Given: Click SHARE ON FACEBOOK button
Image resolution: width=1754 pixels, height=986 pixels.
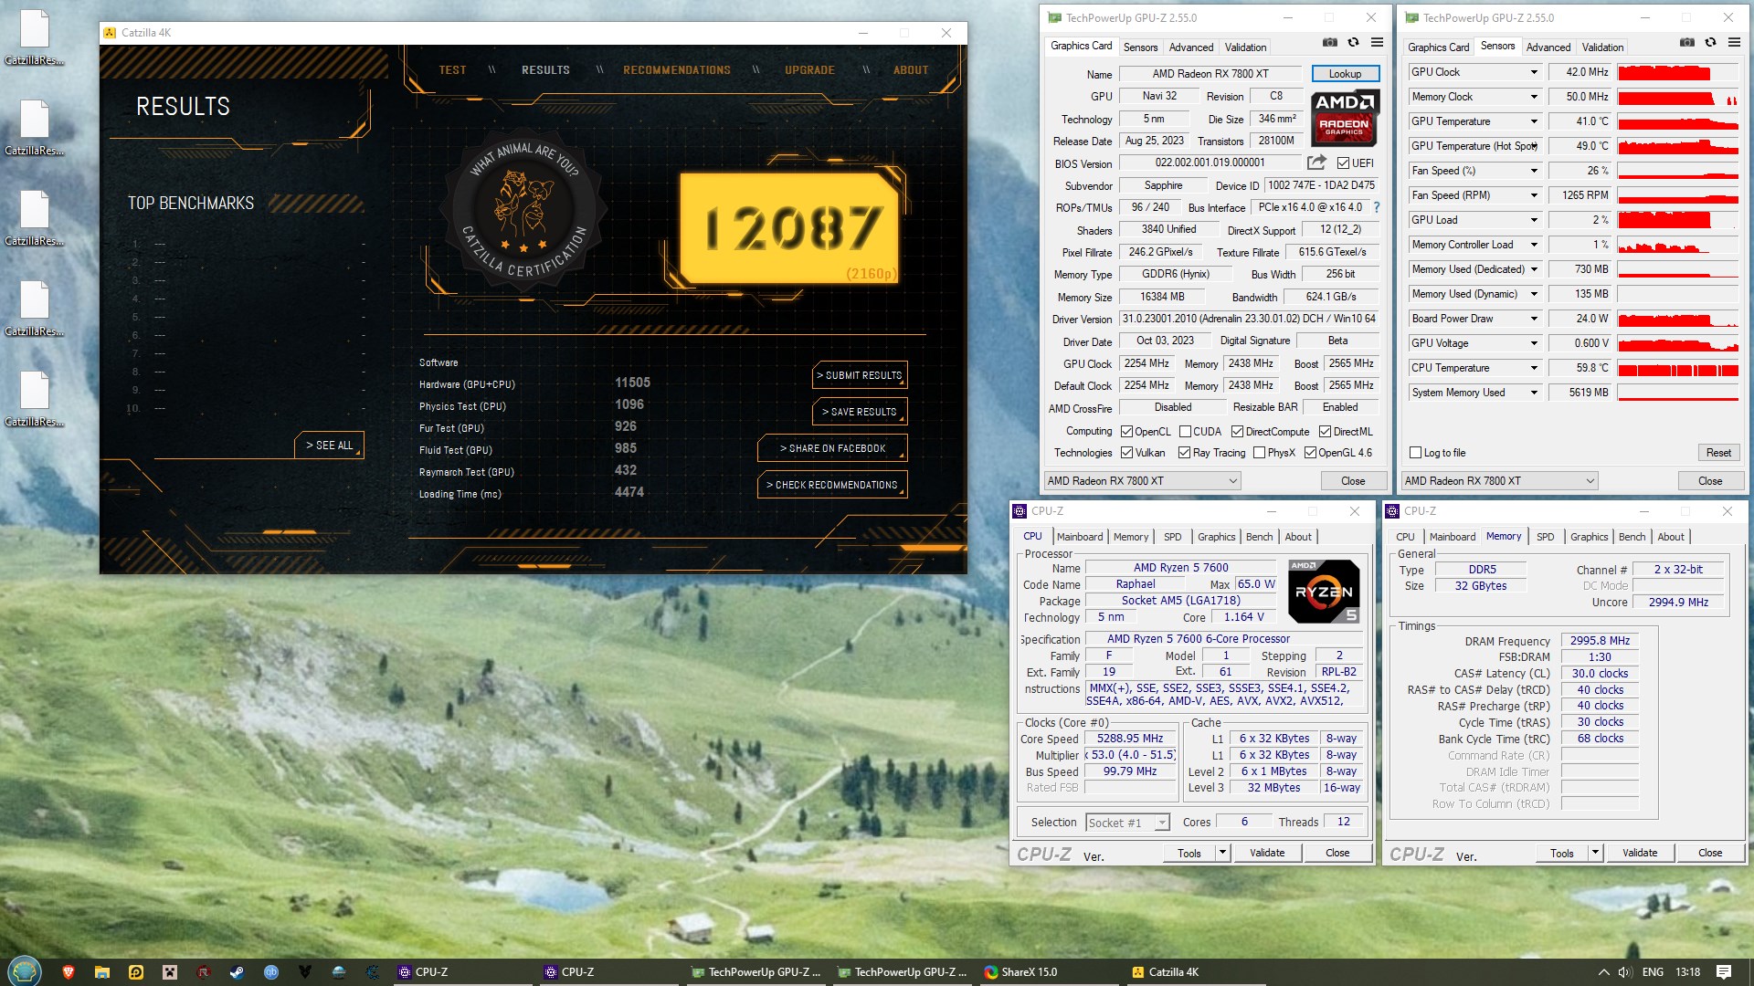Looking at the screenshot, I should [832, 448].
